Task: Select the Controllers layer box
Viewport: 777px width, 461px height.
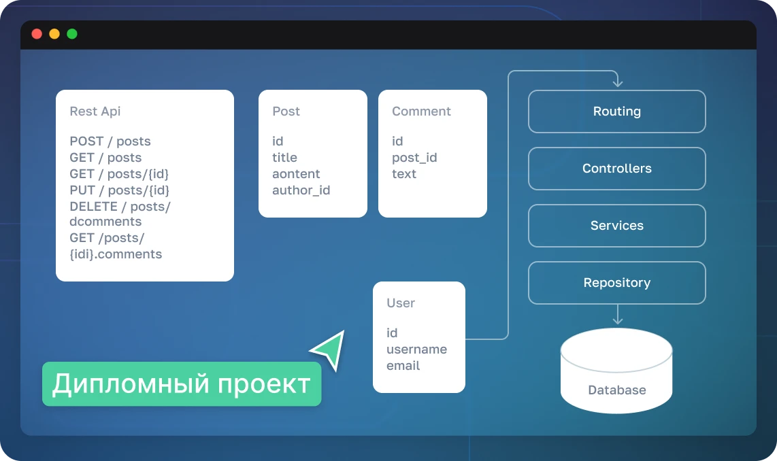Action: pyautogui.click(x=617, y=169)
